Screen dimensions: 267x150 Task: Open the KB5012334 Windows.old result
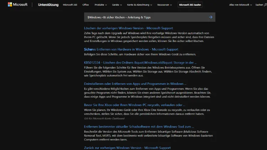pyautogui.click(x=140, y=63)
